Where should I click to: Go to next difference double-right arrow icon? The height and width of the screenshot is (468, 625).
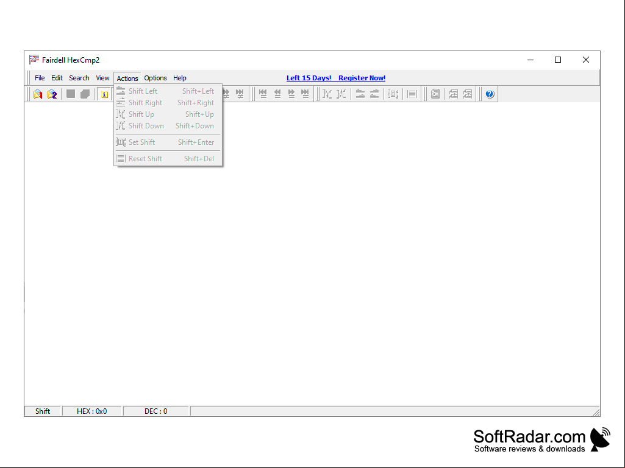291,94
